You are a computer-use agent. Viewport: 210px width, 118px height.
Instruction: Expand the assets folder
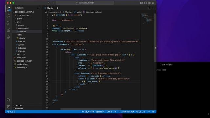[x=21, y=25]
